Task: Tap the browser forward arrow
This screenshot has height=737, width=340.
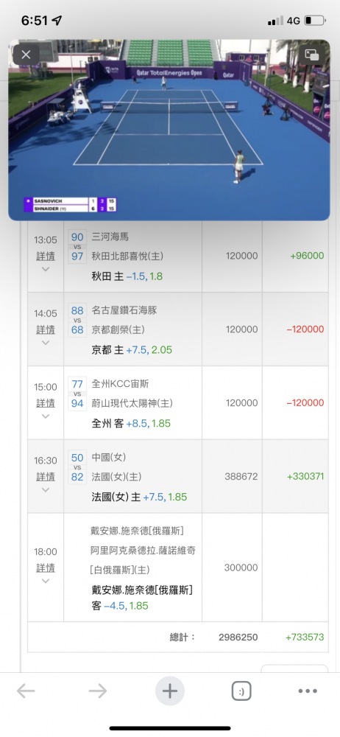Action: click(98, 691)
